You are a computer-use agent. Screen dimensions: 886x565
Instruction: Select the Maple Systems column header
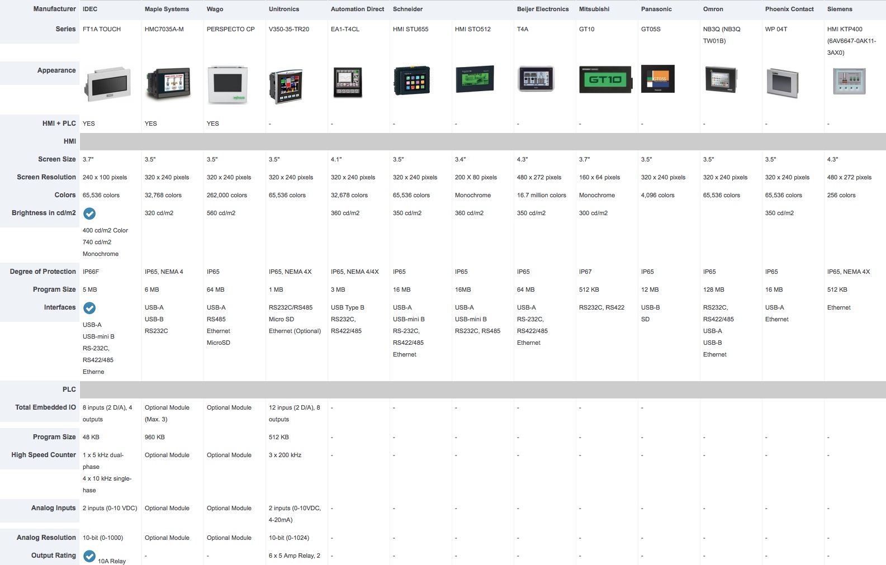pyautogui.click(x=167, y=9)
